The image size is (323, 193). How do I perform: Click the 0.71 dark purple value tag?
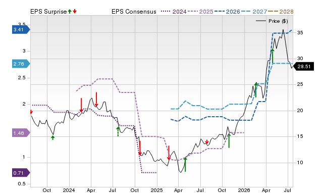click(x=21, y=173)
